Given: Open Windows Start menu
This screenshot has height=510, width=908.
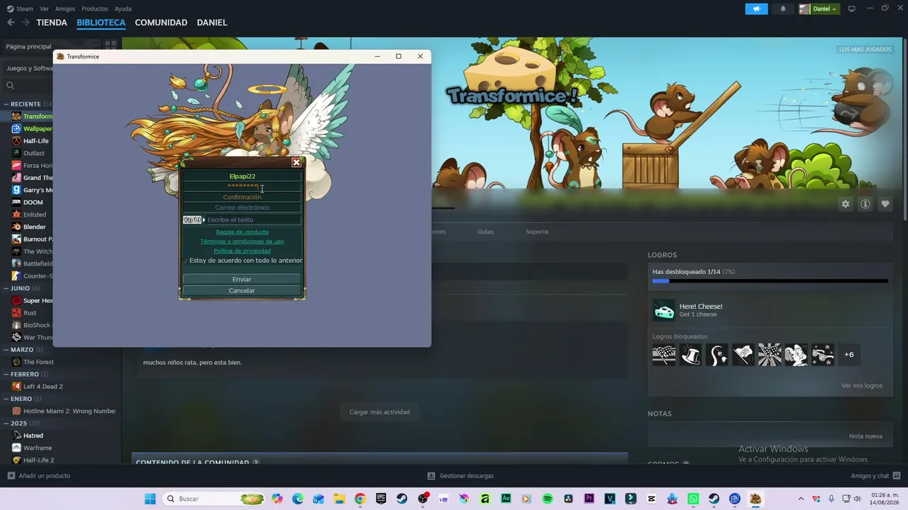Looking at the screenshot, I should click(150, 499).
